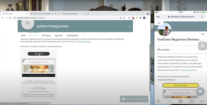207x105 pixels.
Task: Tap the forward arrow in phone toolbar
Action: [170, 101]
